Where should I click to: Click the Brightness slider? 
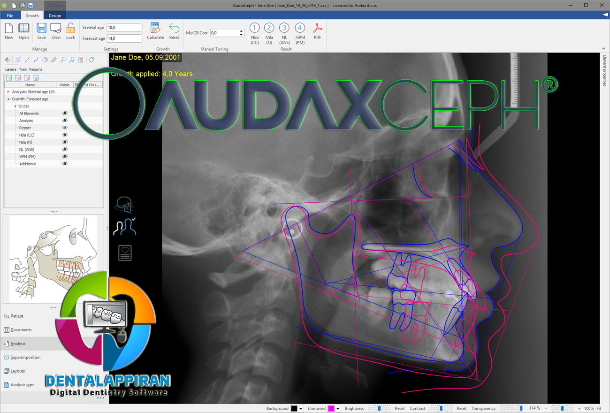(379, 409)
